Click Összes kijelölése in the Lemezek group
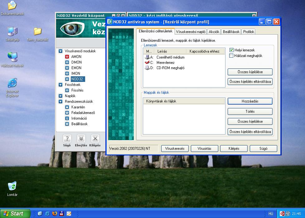The image size is (305, 218). coord(250,72)
